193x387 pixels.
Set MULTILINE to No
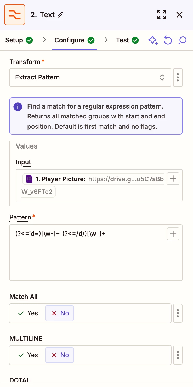click(x=60, y=355)
